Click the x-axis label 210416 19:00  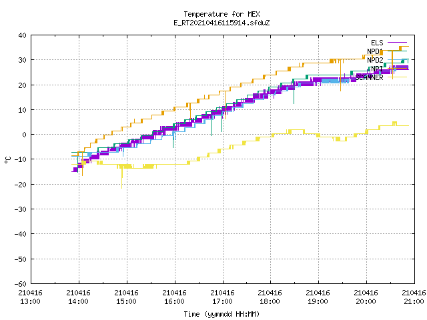(318, 297)
